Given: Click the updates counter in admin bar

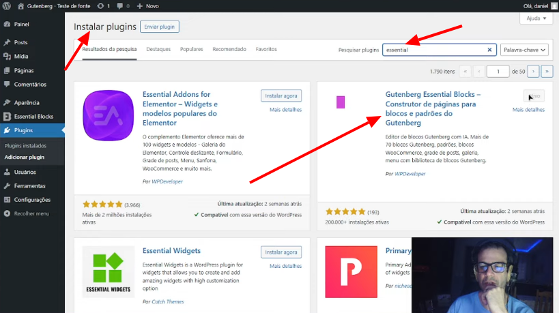Looking at the screenshot, I should 103,5.
